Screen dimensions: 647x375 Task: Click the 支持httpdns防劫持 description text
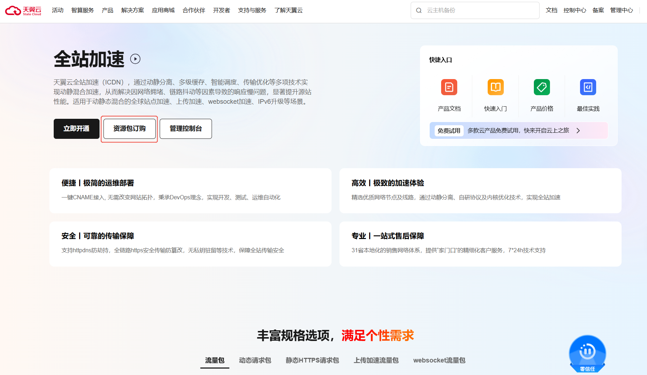(173, 250)
